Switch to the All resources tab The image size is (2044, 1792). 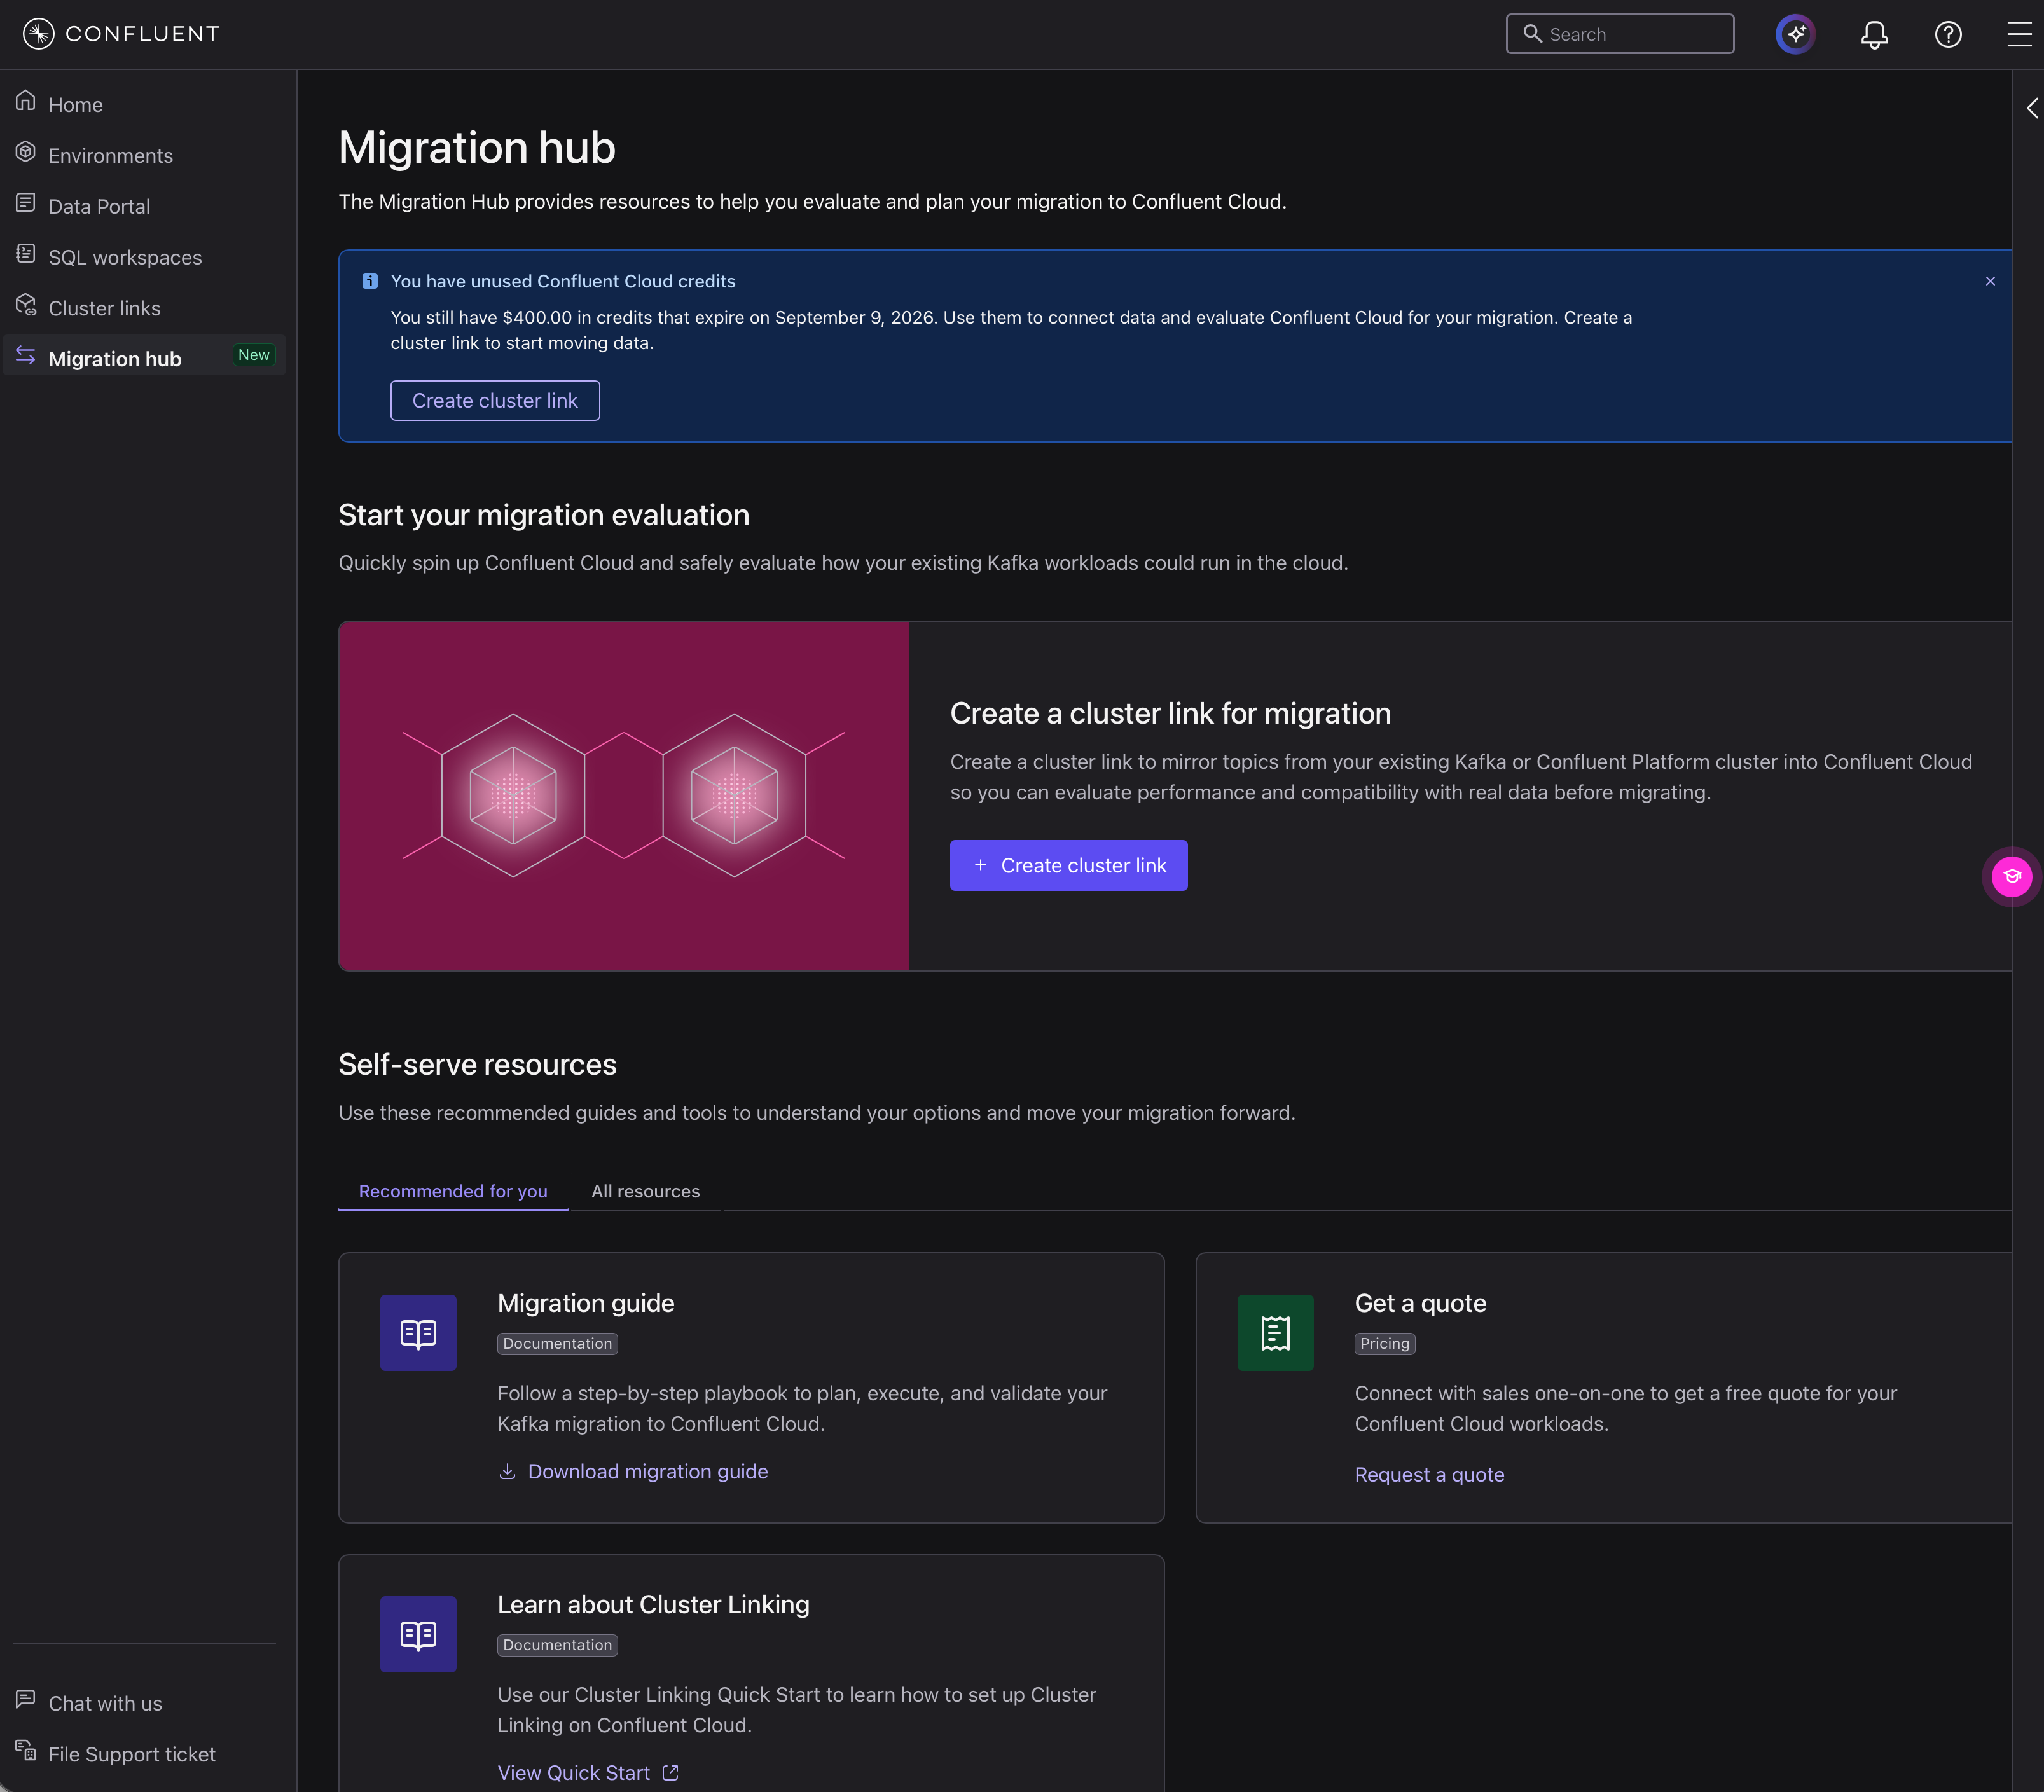click(x=645, y=1191)
